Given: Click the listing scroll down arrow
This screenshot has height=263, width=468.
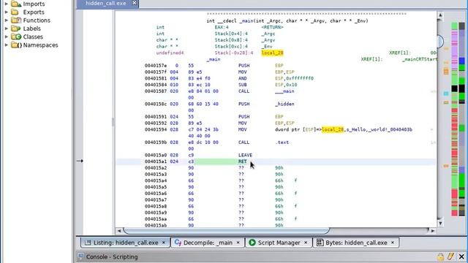Looking at the screenshot, I should (x=440, y=223).
